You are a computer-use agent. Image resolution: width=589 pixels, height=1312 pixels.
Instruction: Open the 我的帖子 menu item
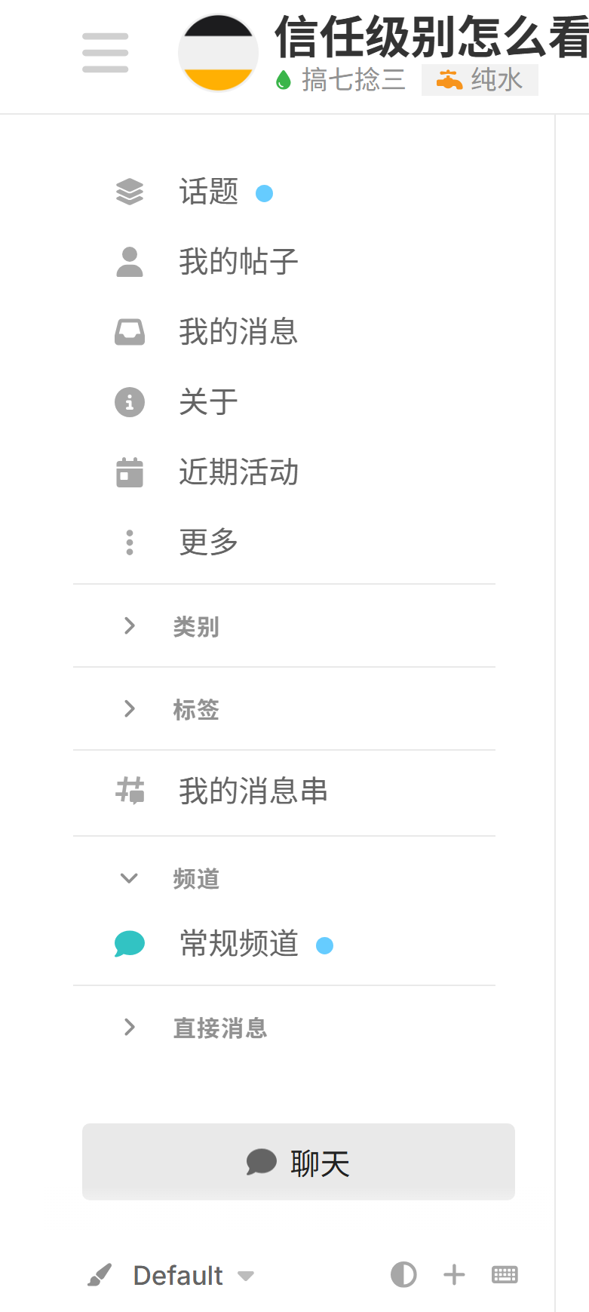pyautogui.click(x=284, y=262)
